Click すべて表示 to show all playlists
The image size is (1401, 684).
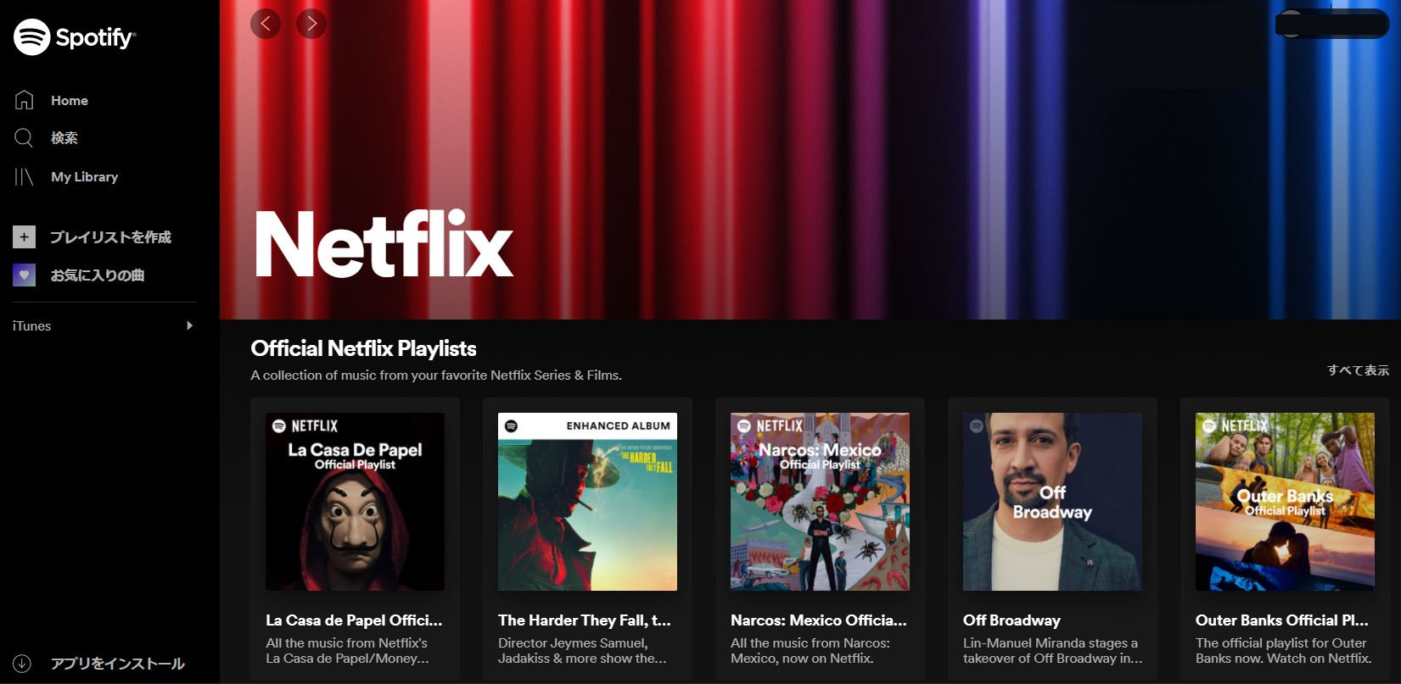[1359, 370]
